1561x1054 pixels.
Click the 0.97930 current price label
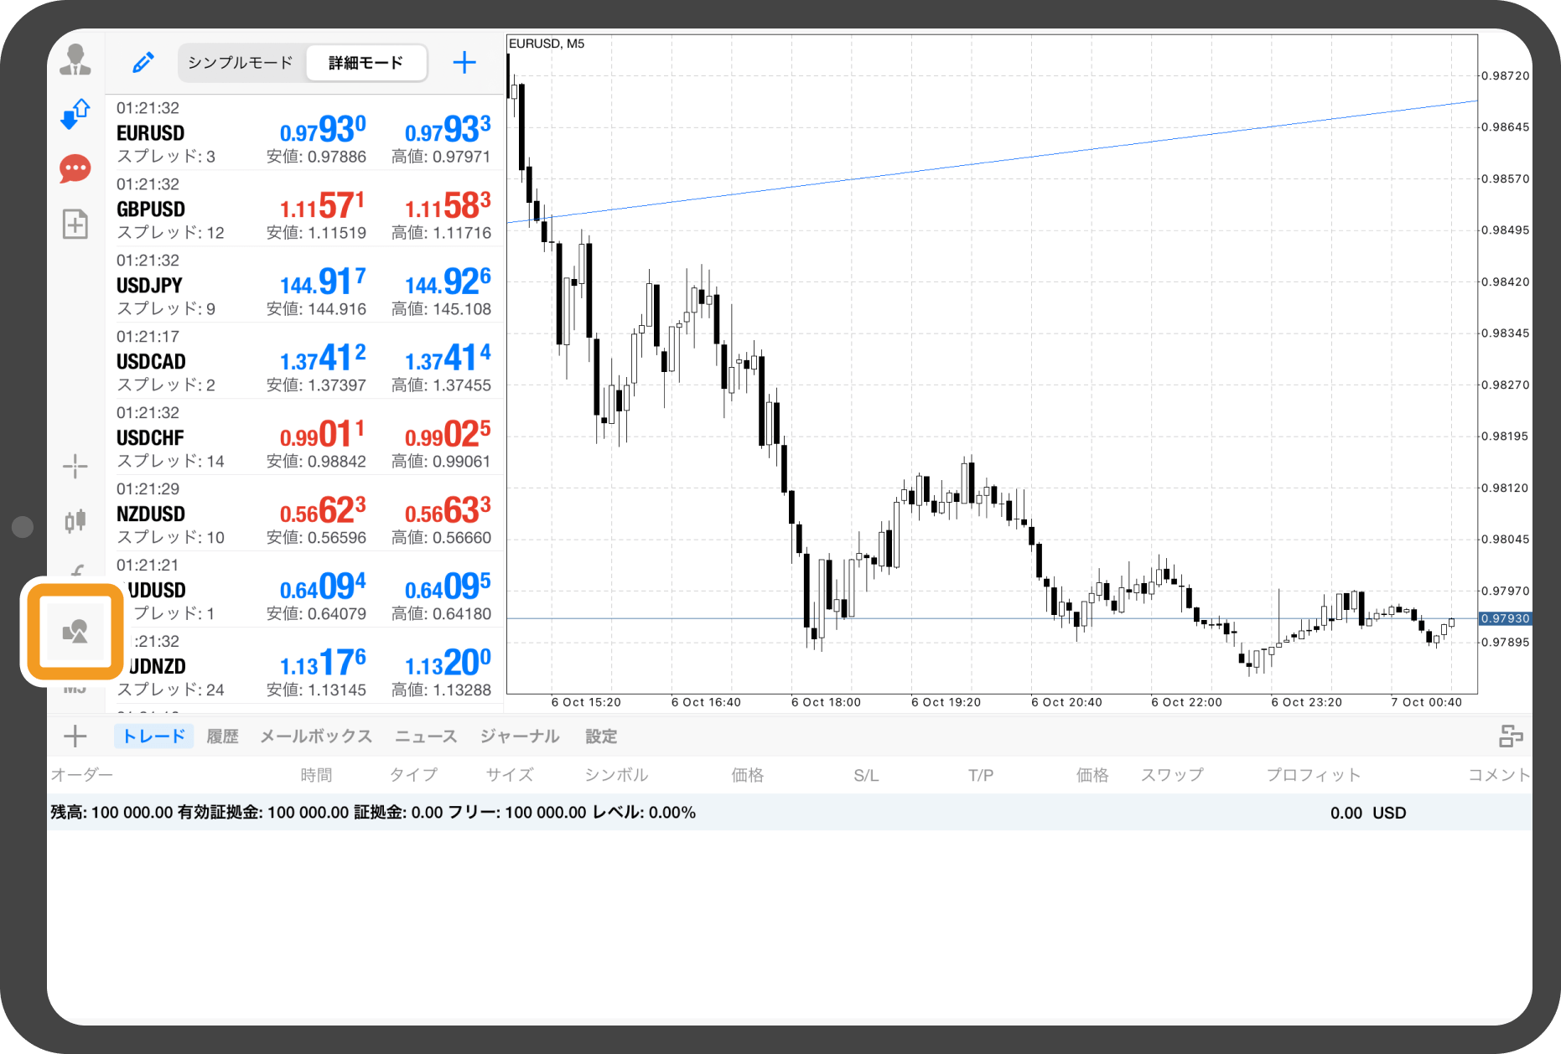point(1505,618)
